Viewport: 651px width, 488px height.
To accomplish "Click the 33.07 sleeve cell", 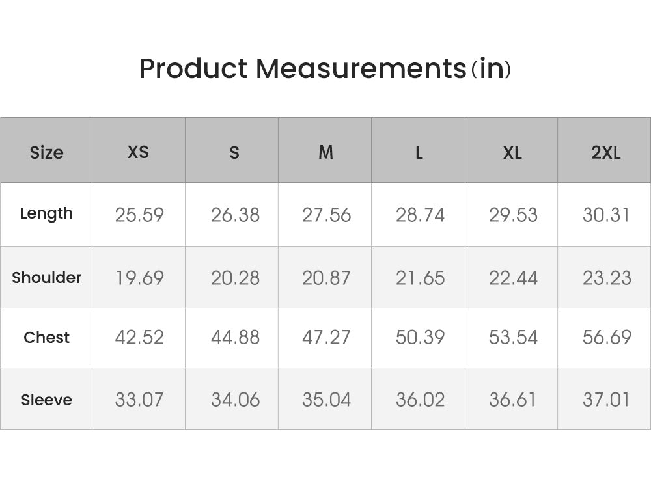I will pos(139,400).
